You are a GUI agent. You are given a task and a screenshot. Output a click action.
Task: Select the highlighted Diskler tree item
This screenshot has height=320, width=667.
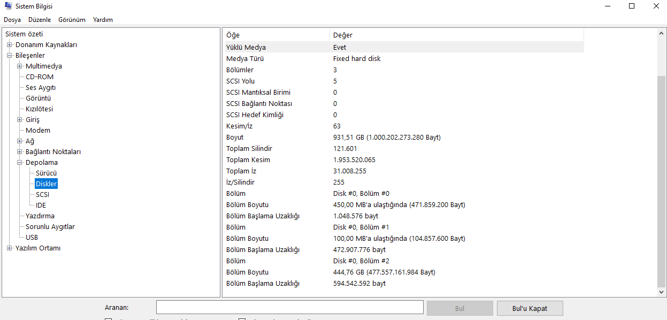[46, 184]
